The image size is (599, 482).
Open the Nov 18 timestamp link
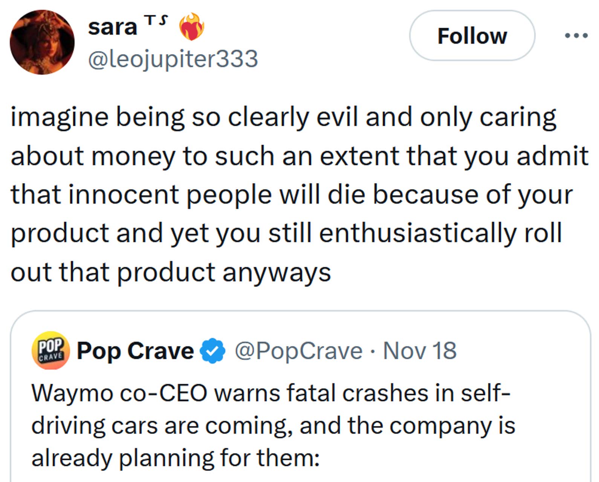(418, 351)
